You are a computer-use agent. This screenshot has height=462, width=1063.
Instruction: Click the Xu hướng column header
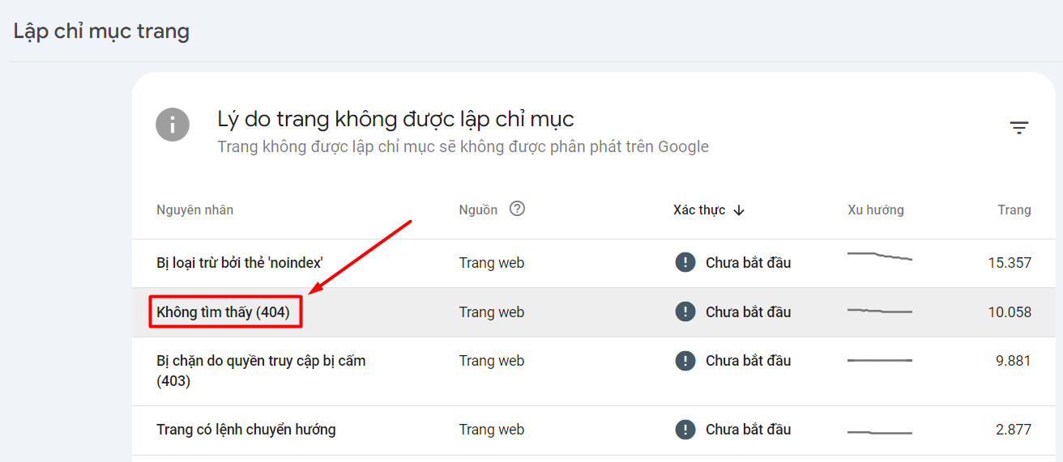coord(876,210)
